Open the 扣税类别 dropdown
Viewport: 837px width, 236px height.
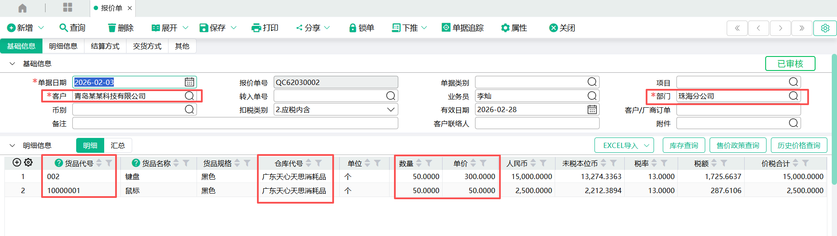(390, 109)
